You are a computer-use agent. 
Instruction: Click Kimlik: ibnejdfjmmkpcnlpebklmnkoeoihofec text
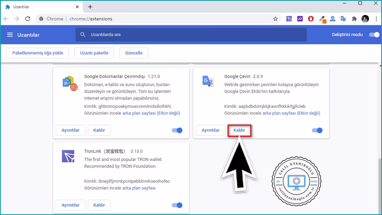[x=127, y=181]
